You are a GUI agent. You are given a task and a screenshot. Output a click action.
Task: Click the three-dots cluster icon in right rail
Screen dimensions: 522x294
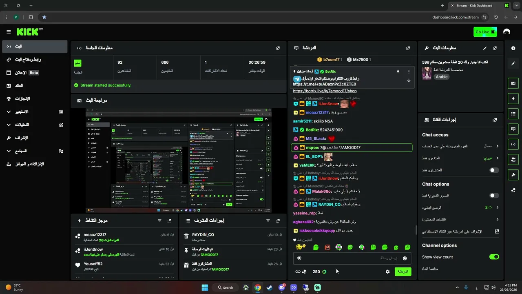click(513, 190)
